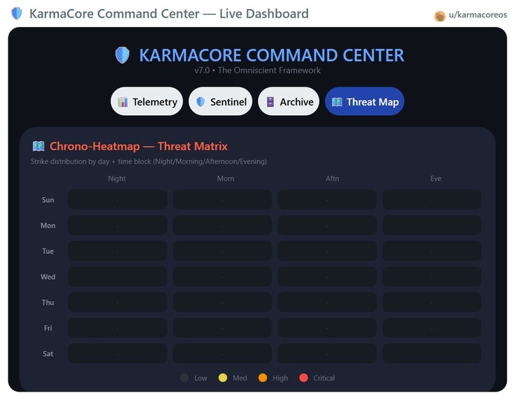Select the Tue Aftn heatmap cell

[x=327, y=251]
